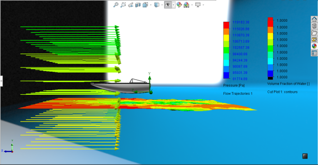Click the Edit Appearance color ball icon
The image size is (318, 165).
(179, 5)
